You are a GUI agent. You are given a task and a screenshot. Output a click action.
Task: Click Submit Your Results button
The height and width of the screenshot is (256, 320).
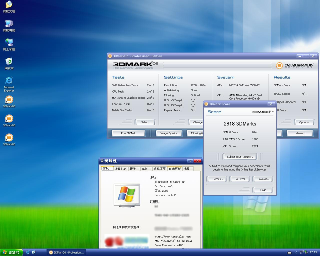tap(240, 157)
